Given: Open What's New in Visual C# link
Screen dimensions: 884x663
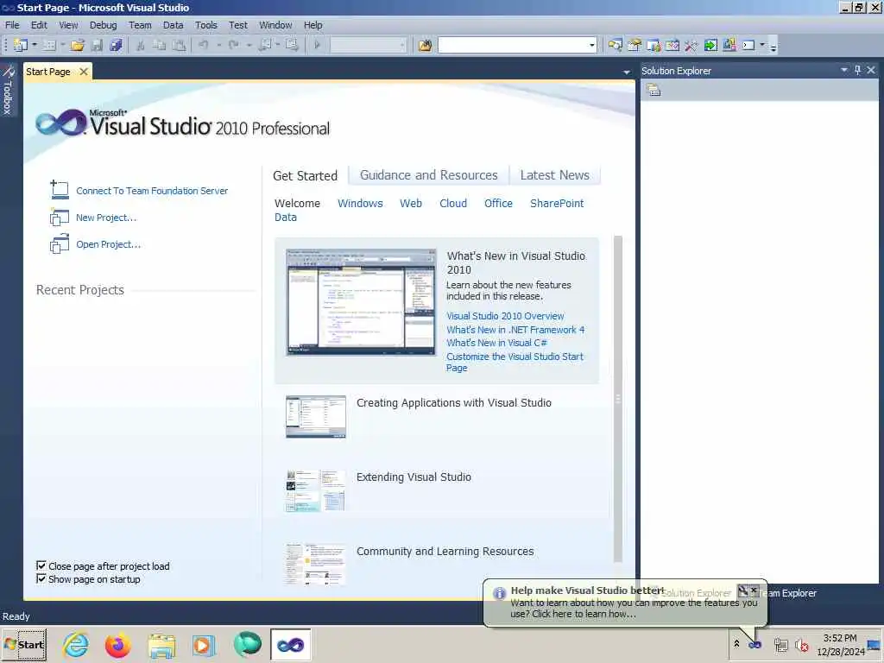Looking at the screenshot, I should tap(496, 343).
